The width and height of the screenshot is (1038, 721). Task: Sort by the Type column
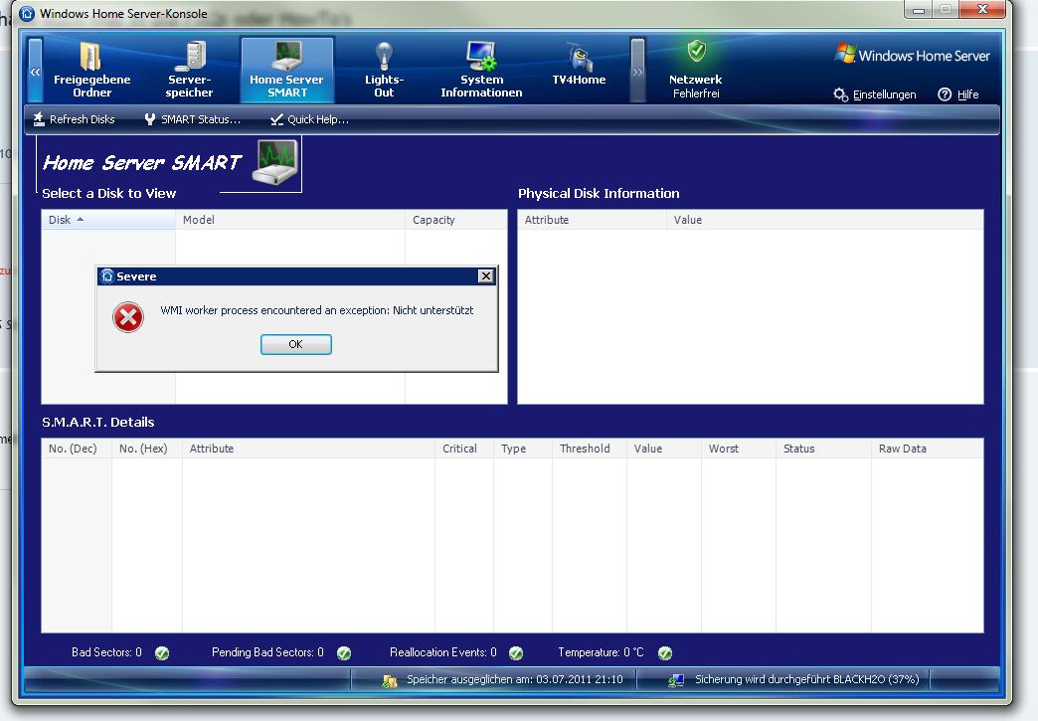pos(523,449)
